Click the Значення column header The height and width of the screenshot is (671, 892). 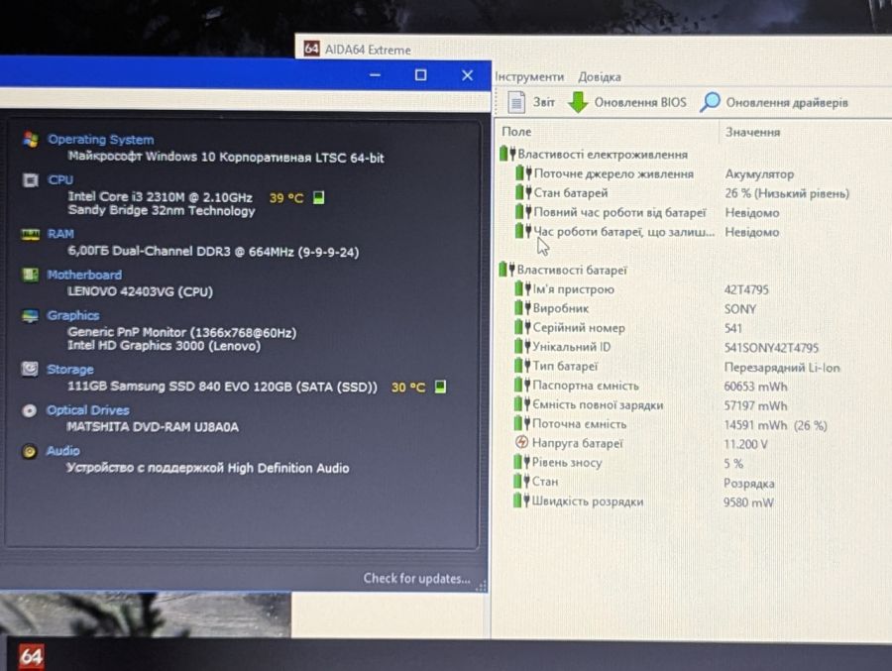(x=752, y=132)
